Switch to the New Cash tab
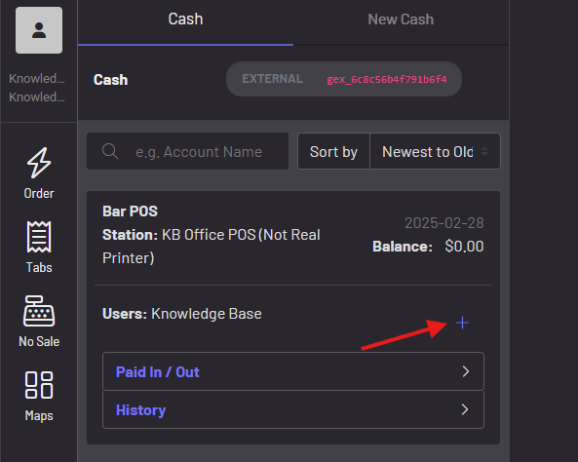The width and height of the screenshot is (578, 462). pyautogui.click(x=401, y=19)
